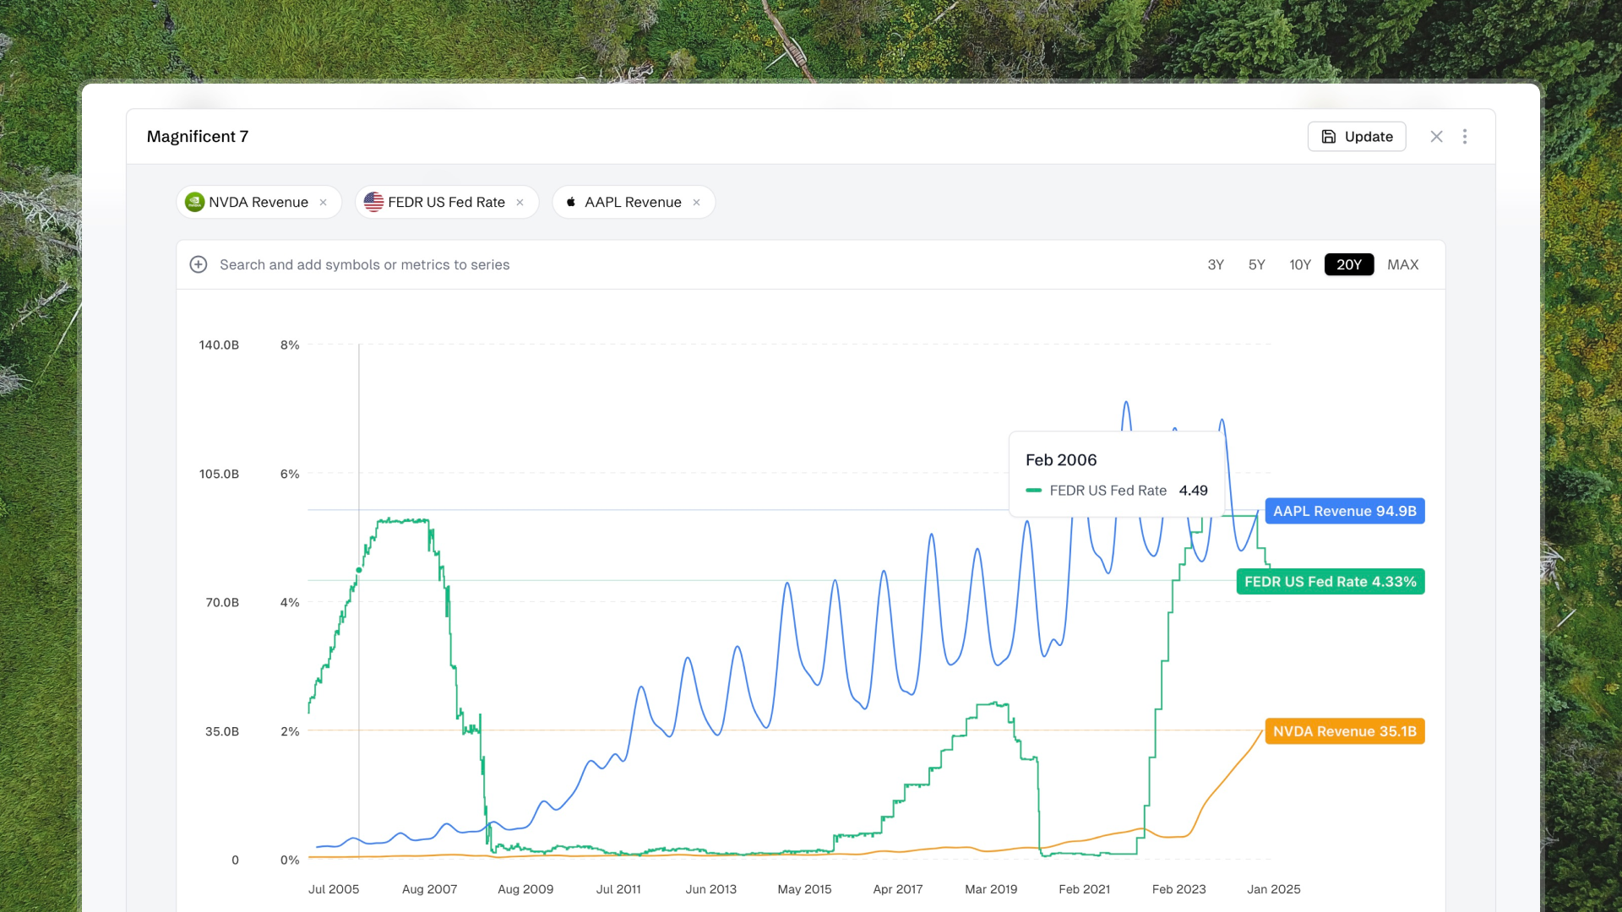Click the Jan 2025 x-axis label
The image size is (1622, 912).
pyautogui.click(x=1274, y=889)
